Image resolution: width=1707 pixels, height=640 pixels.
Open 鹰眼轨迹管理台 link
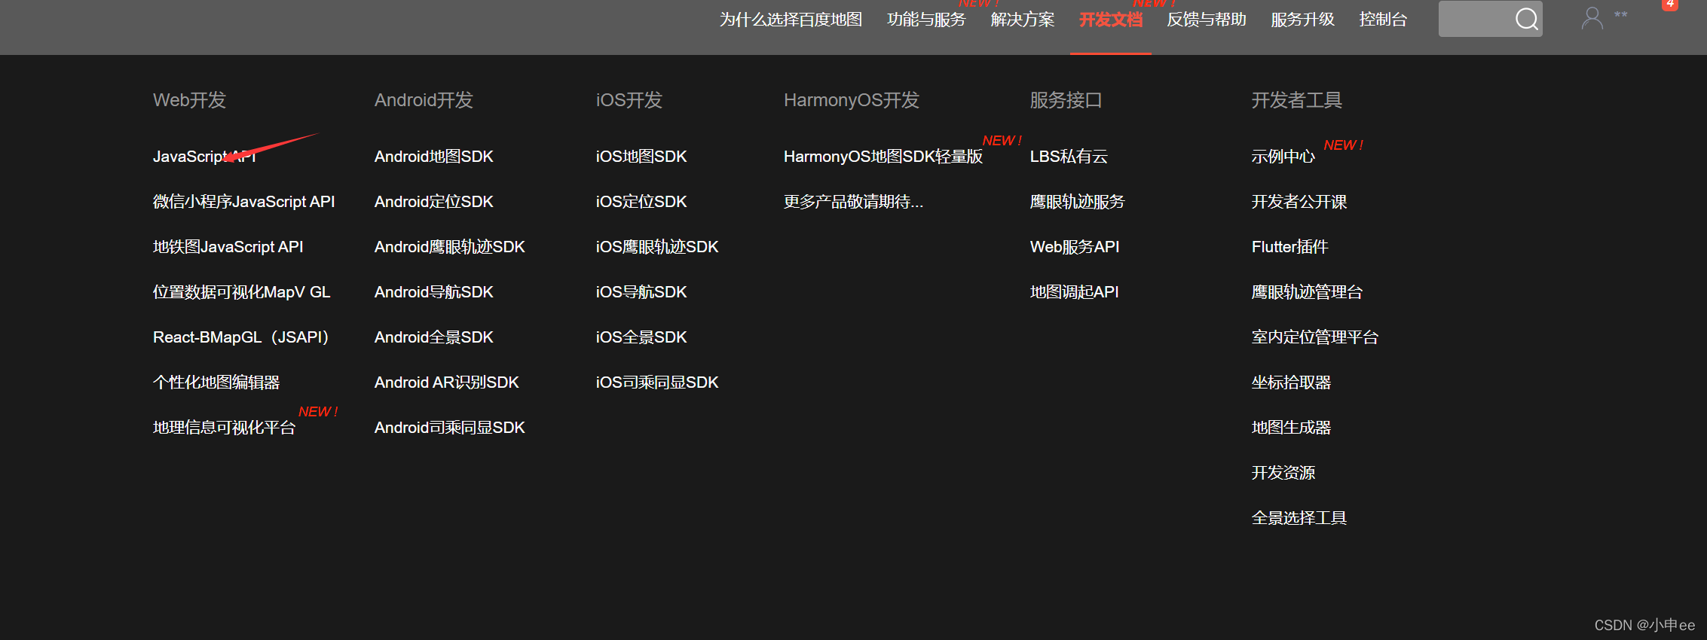coord(1307,292)
